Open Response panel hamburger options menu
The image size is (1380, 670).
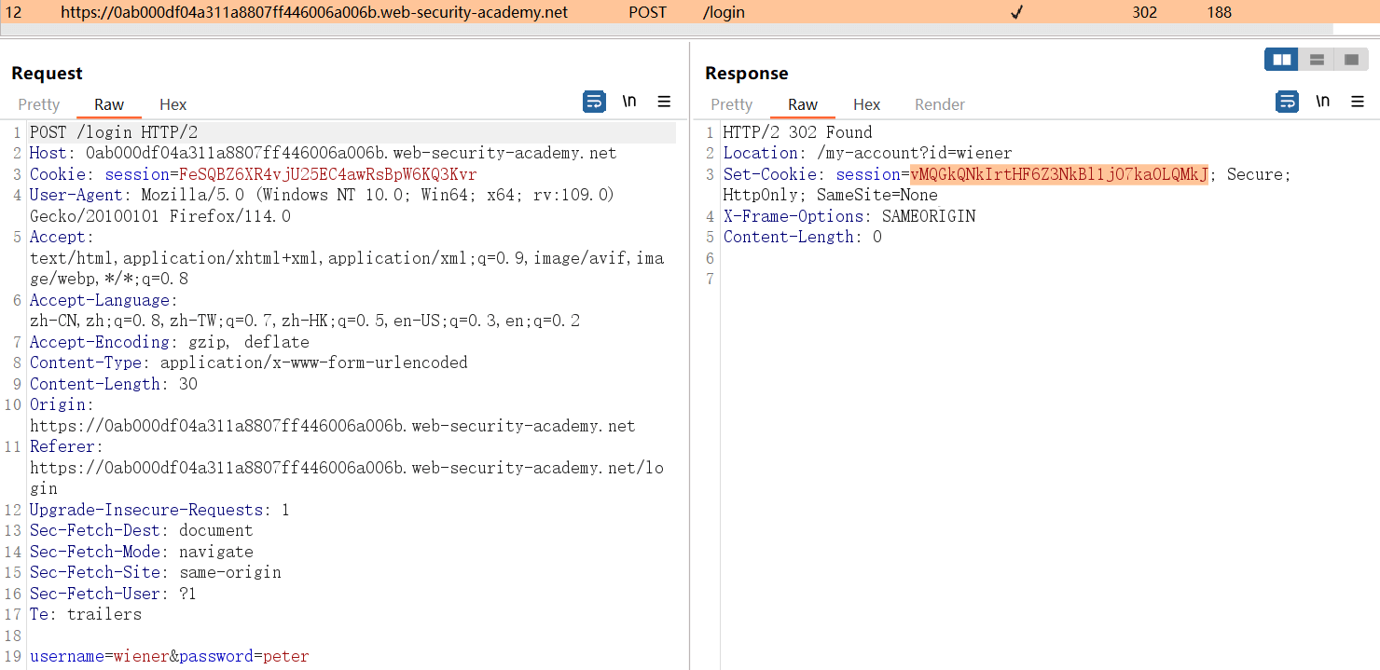click(x=1358, y=102)
